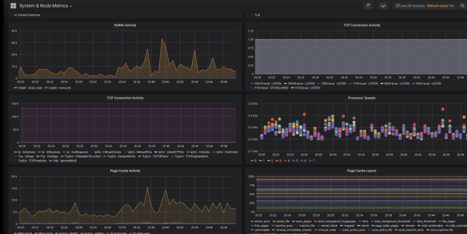The height and width of the screenshot is (234, 467).
Task: Open the Last 30 minutes time range picker
Action: point(410,6)
